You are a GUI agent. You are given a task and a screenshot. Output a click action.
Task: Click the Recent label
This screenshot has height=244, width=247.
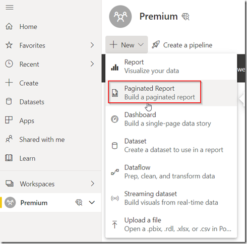[29, 65]
